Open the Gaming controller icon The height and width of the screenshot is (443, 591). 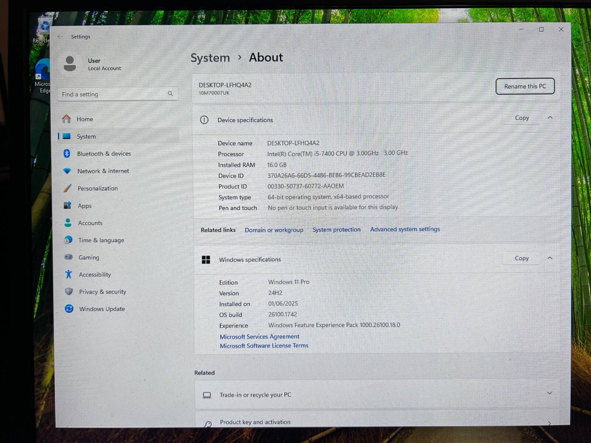(x=68, y=257)
